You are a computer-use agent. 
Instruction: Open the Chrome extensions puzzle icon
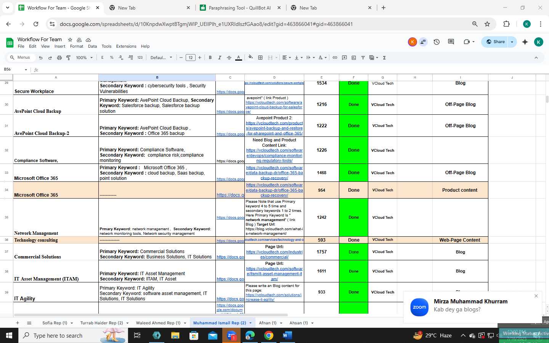[x=506, y=24]
